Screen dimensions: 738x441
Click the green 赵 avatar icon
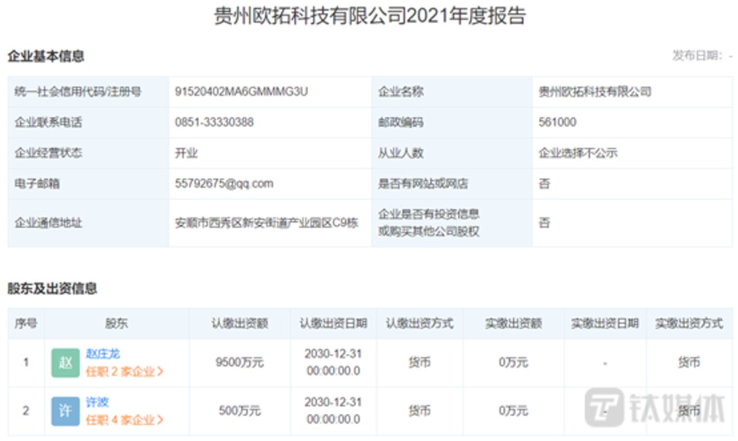click(65, 362)
